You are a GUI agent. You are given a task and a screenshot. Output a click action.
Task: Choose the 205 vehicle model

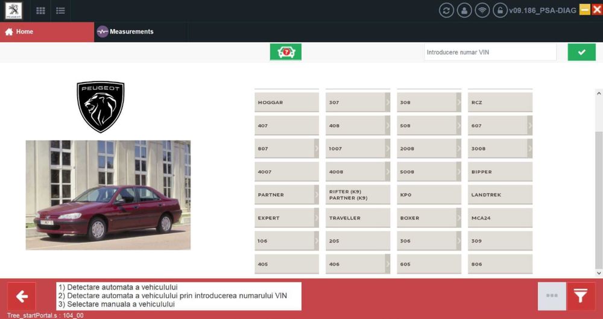click(x=358, y=241)
